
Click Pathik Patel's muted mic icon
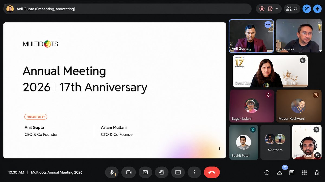(316, 130)
